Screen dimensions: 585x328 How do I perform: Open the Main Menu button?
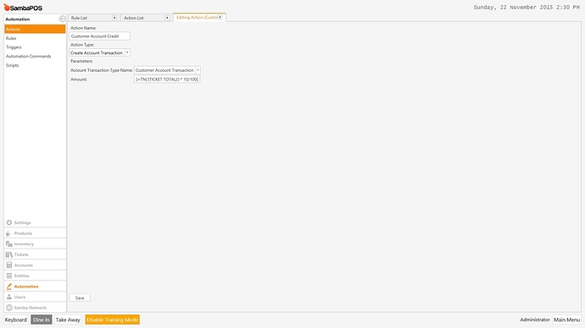tap(566, 320)
